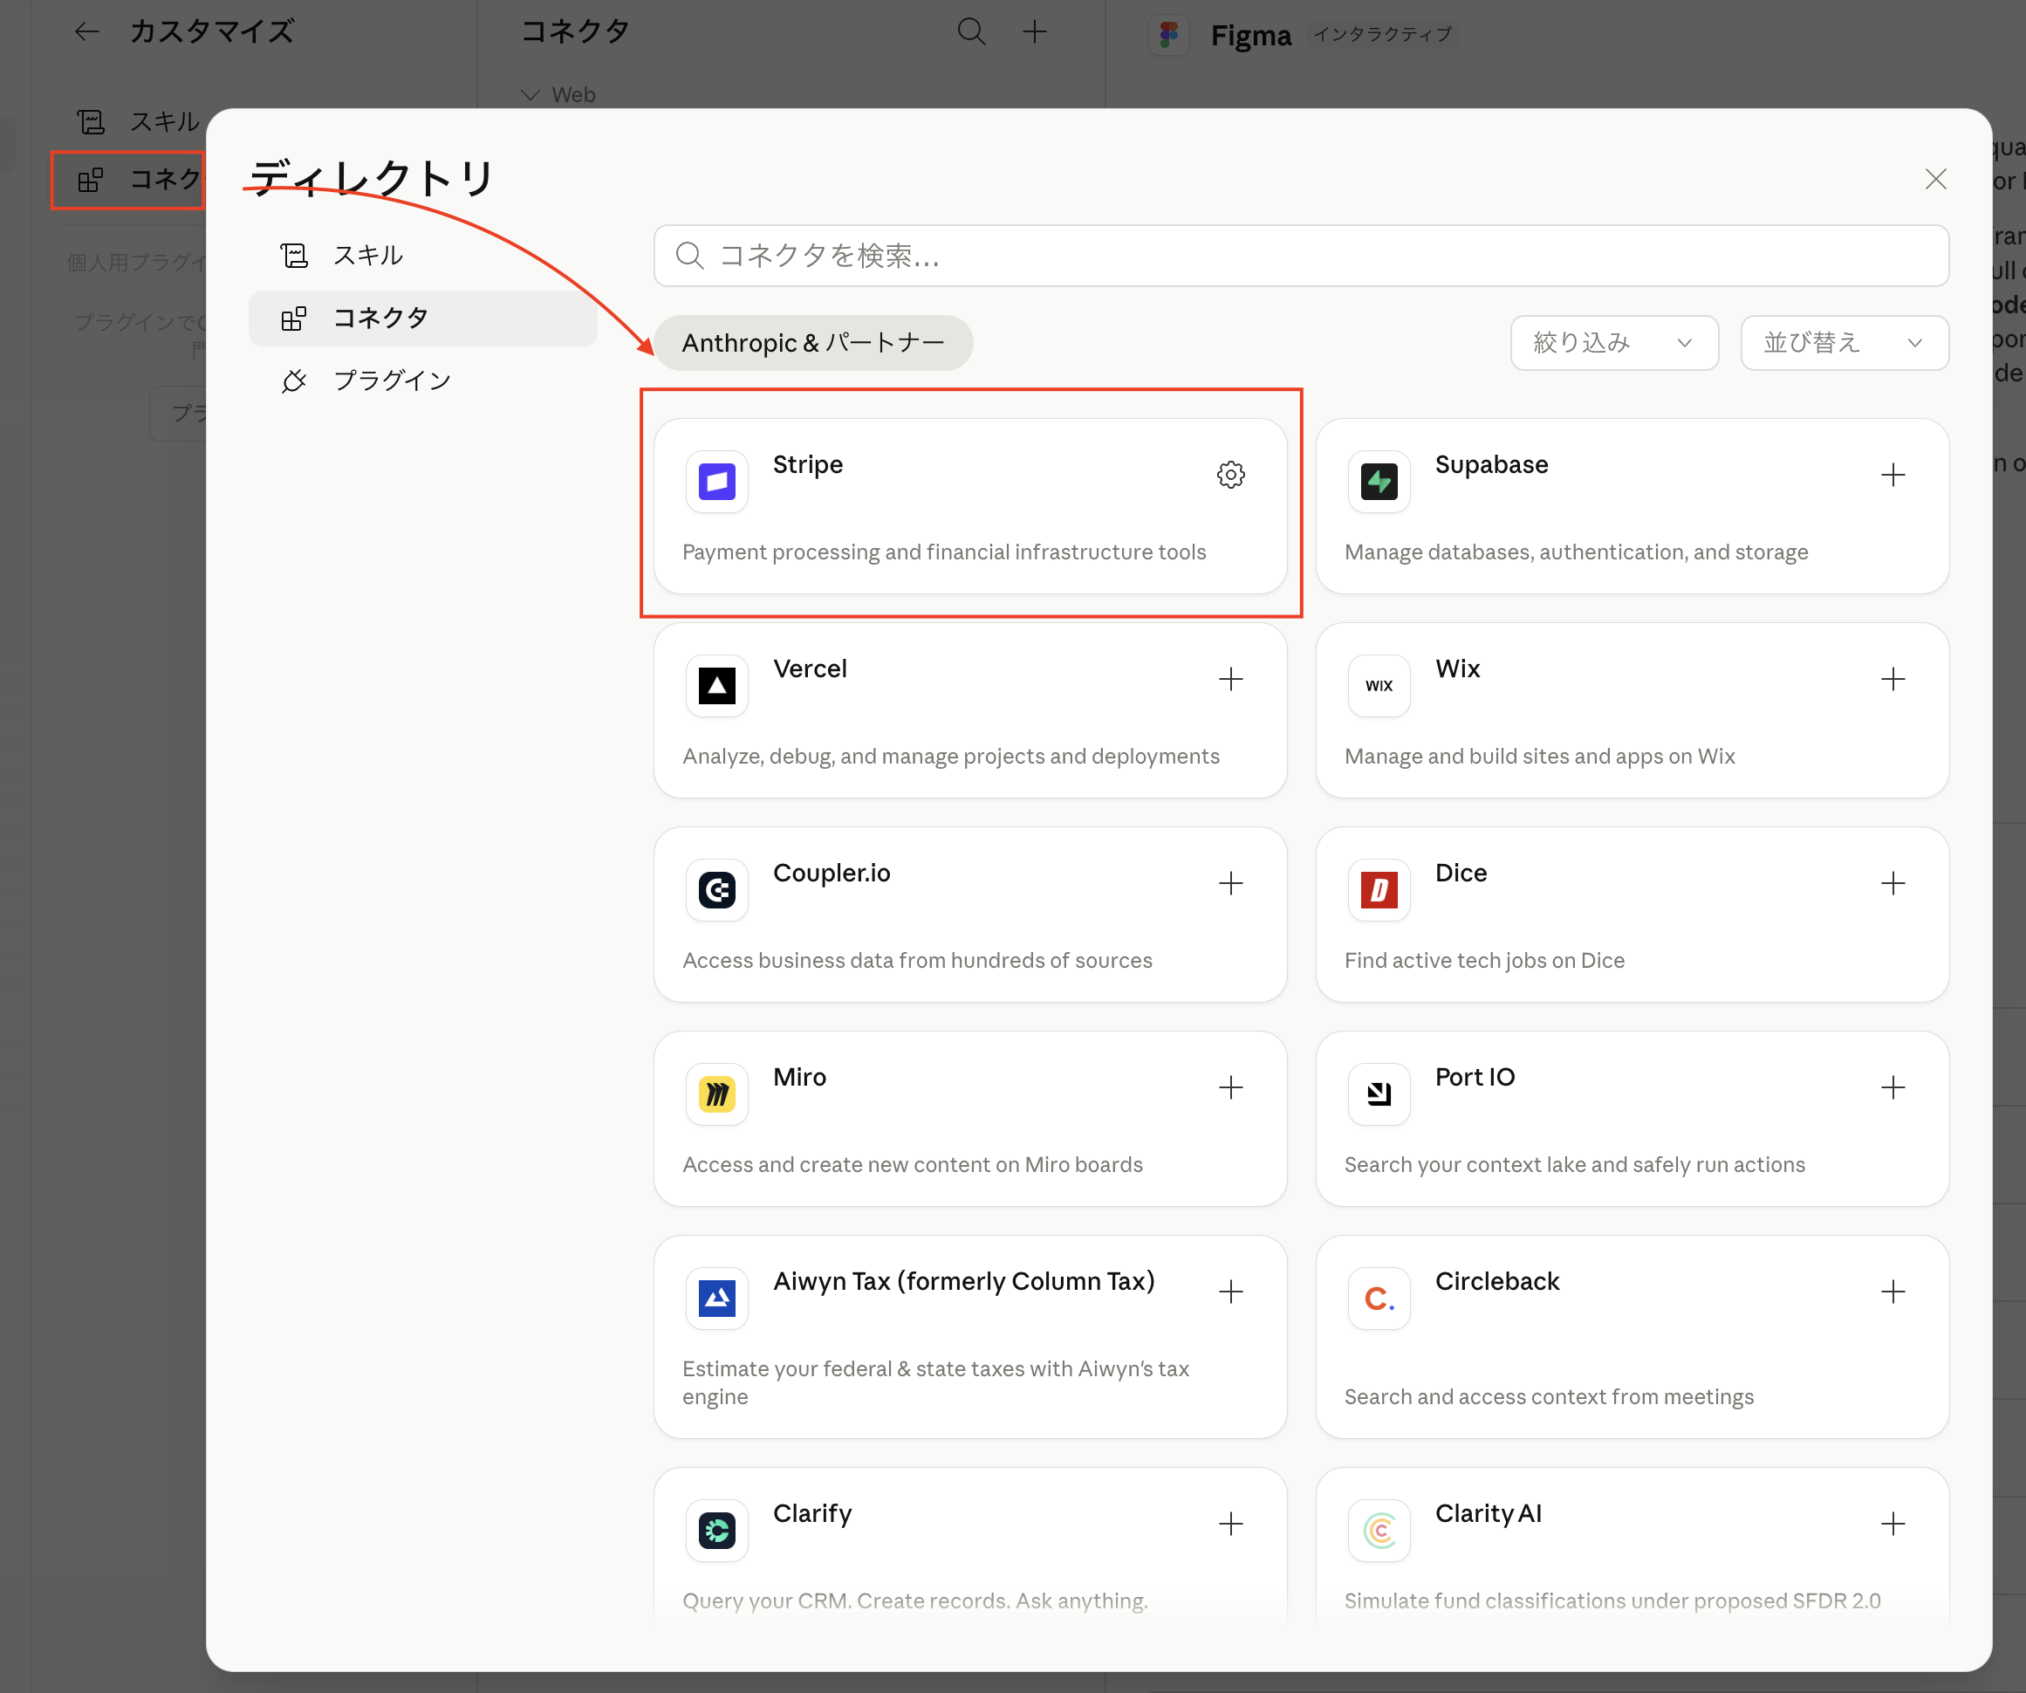Open the 並び替え sort dropdown
The image size is (2026, 1693).
[1844, 342]
